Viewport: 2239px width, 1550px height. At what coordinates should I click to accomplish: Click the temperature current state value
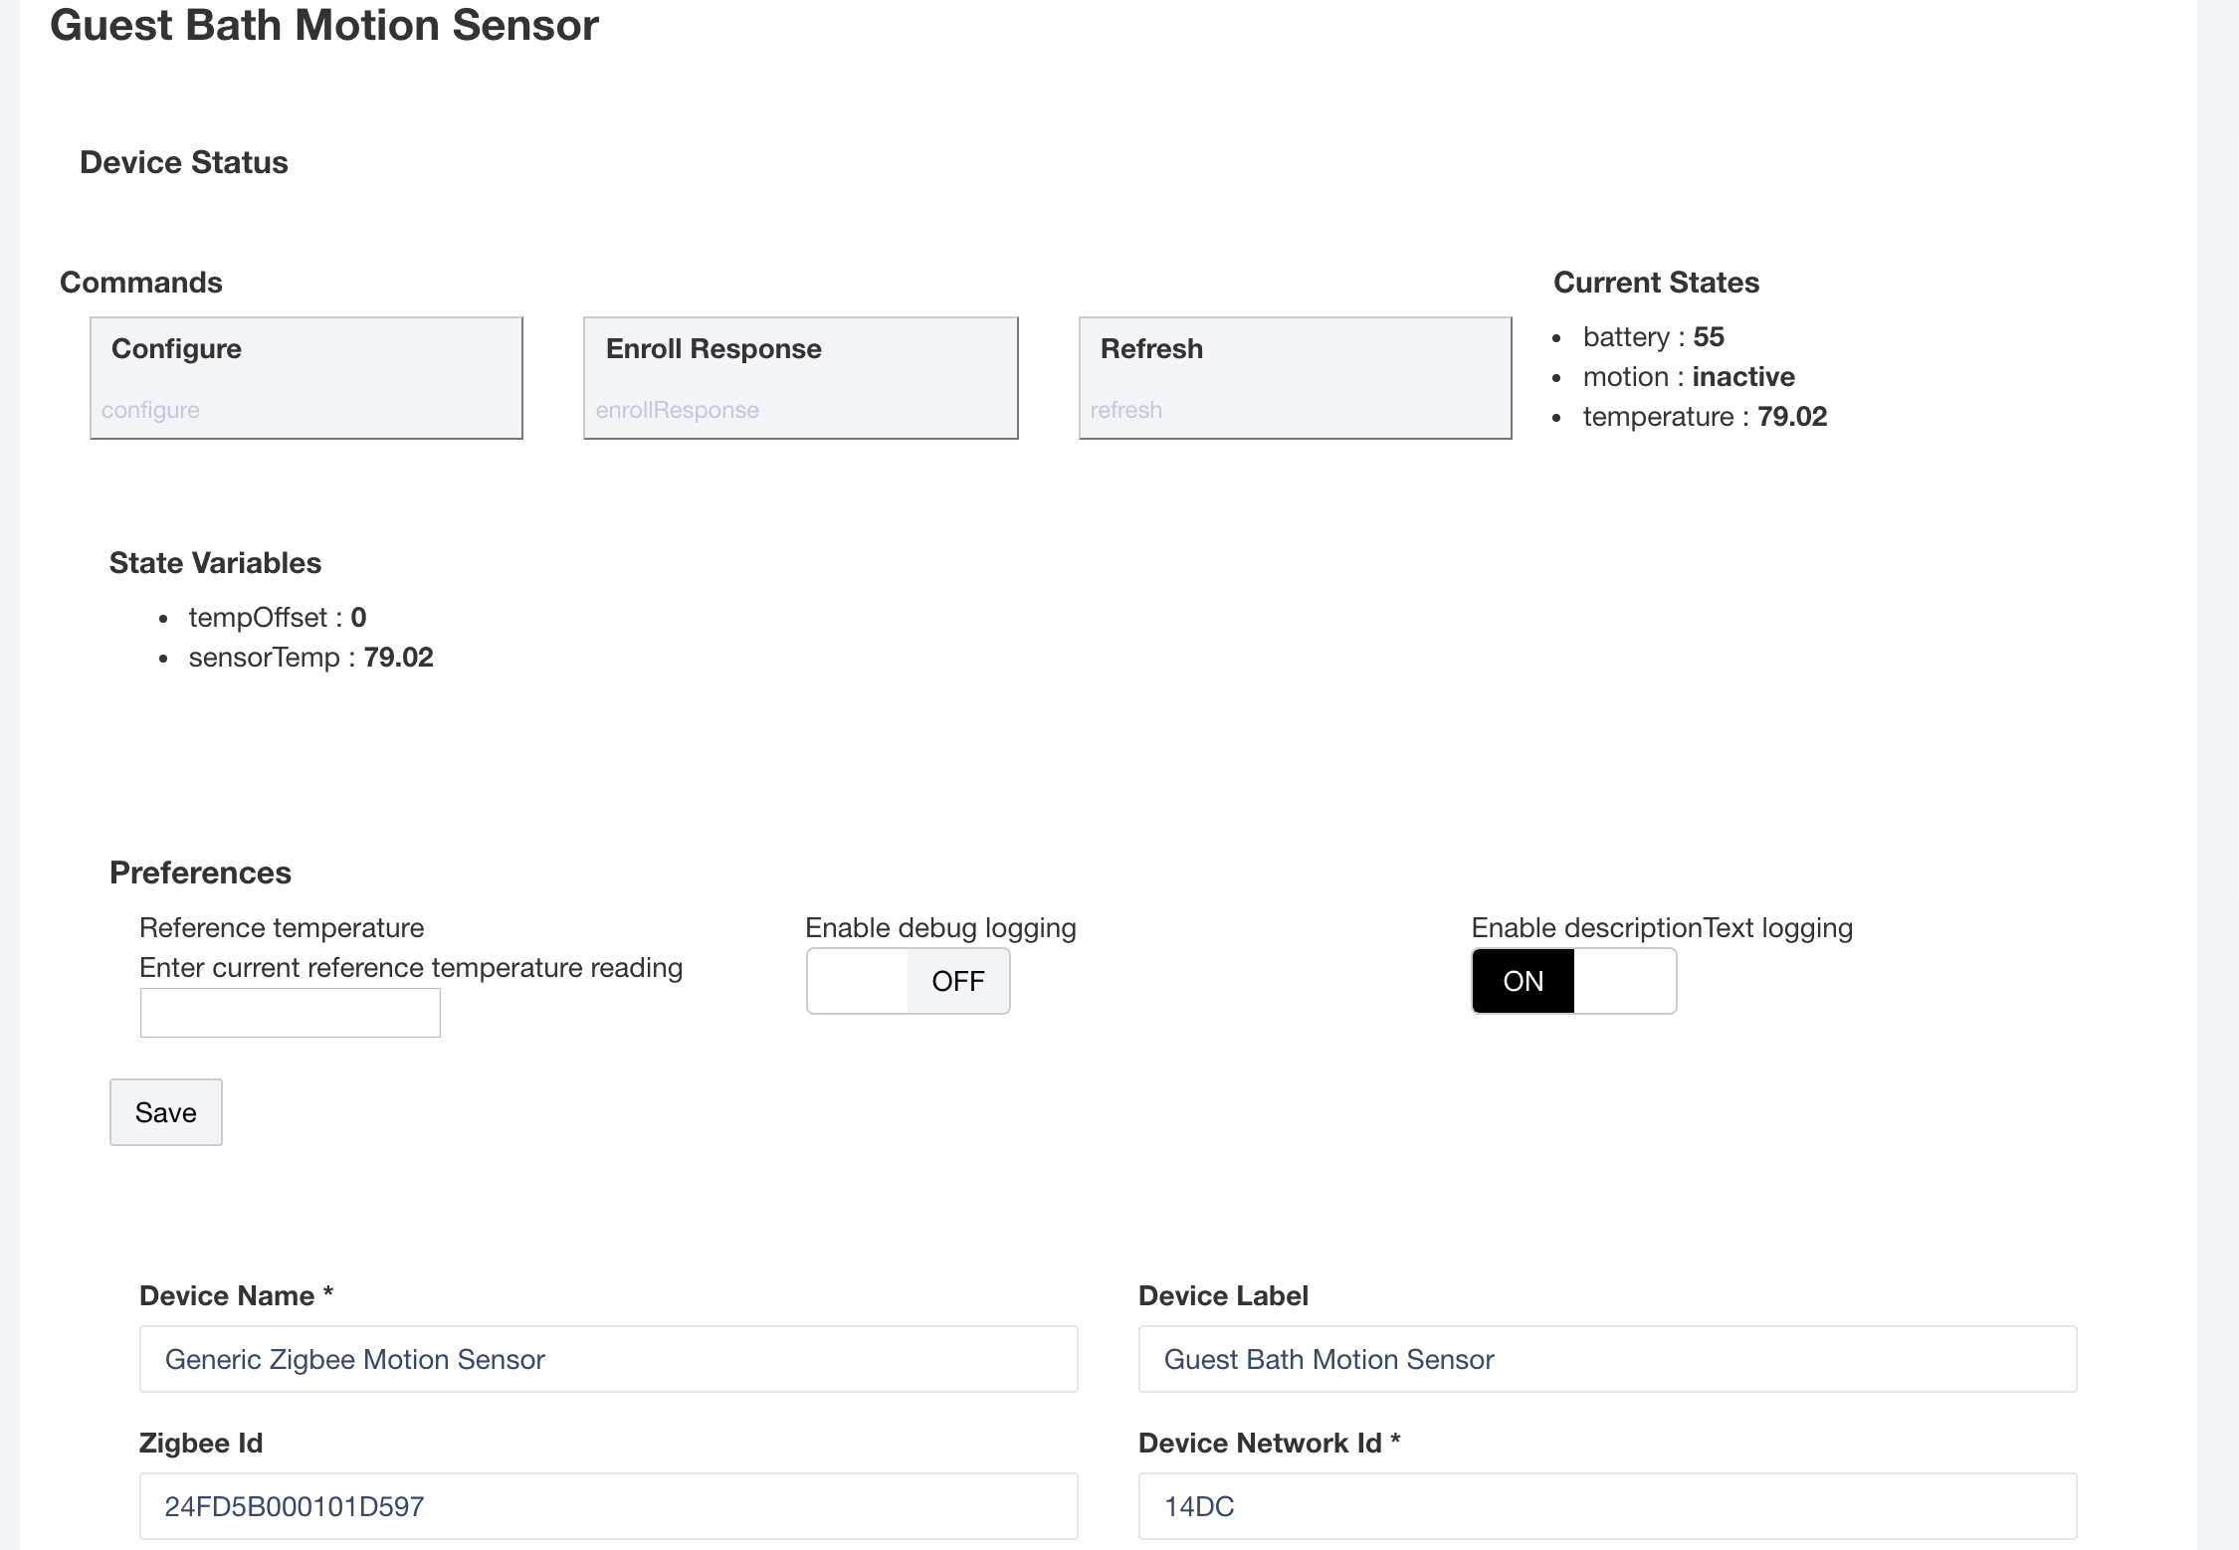tap(1792, 417)
